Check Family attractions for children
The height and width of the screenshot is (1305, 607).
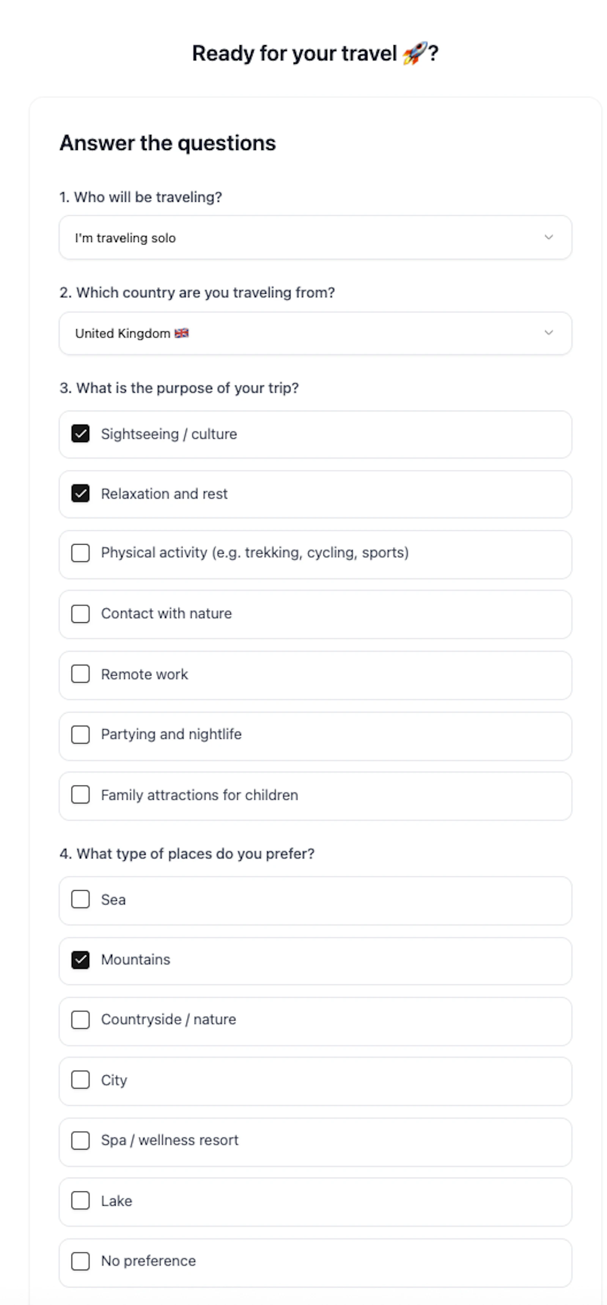(80, 795)
